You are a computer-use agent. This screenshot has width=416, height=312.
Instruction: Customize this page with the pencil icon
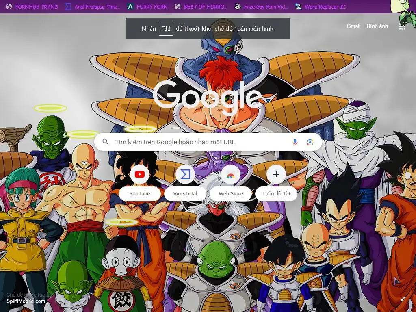(403, 299)
